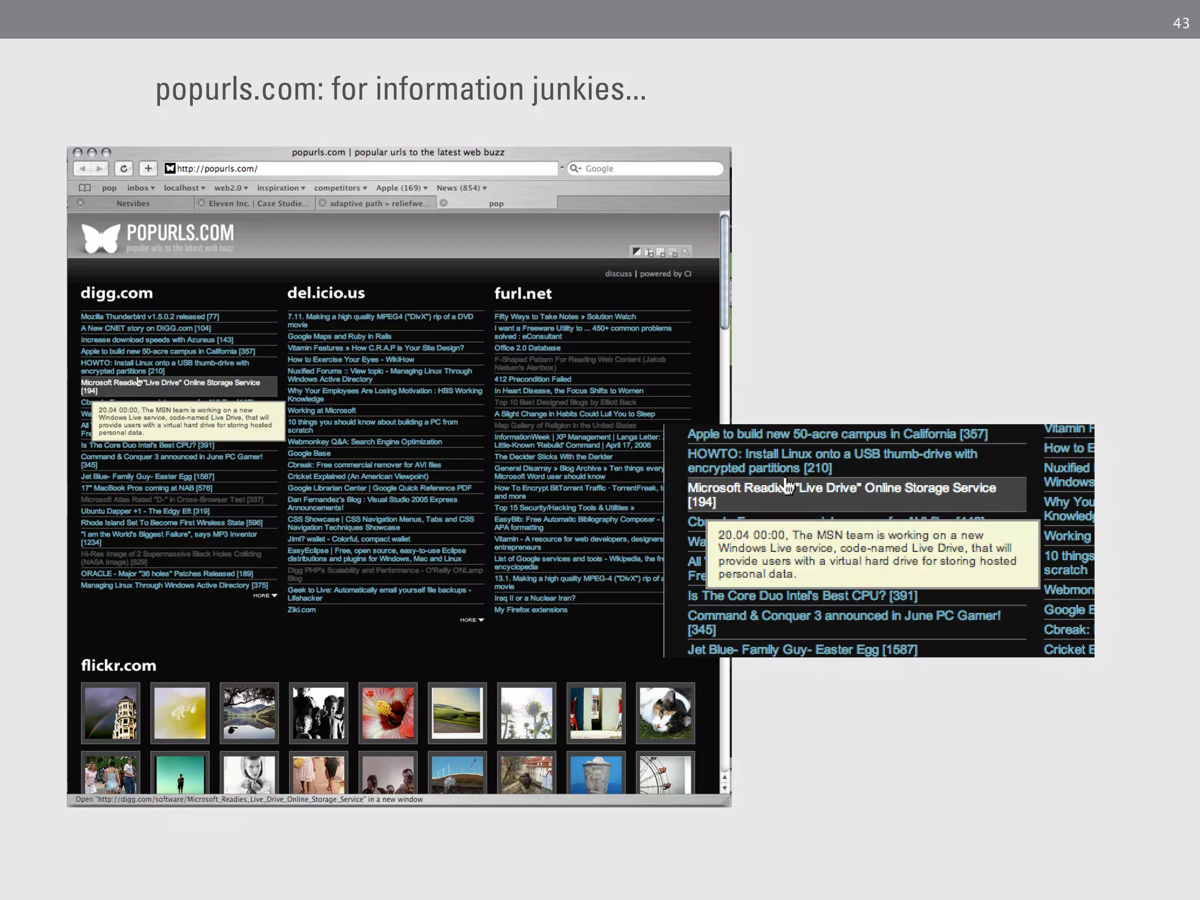Click the pop bookmark in bookmarks bar
Viewport: 1200px width, 900px height.
coord(109,188)
